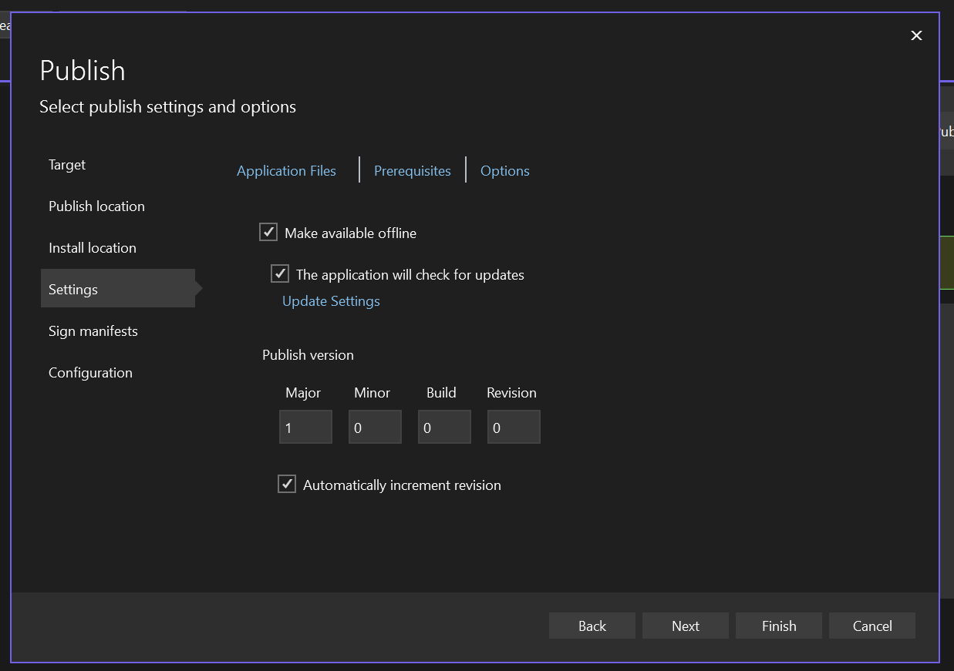Go to the Install location step
Viewport: 954px width, 671px height.
(x=92, y=247)
